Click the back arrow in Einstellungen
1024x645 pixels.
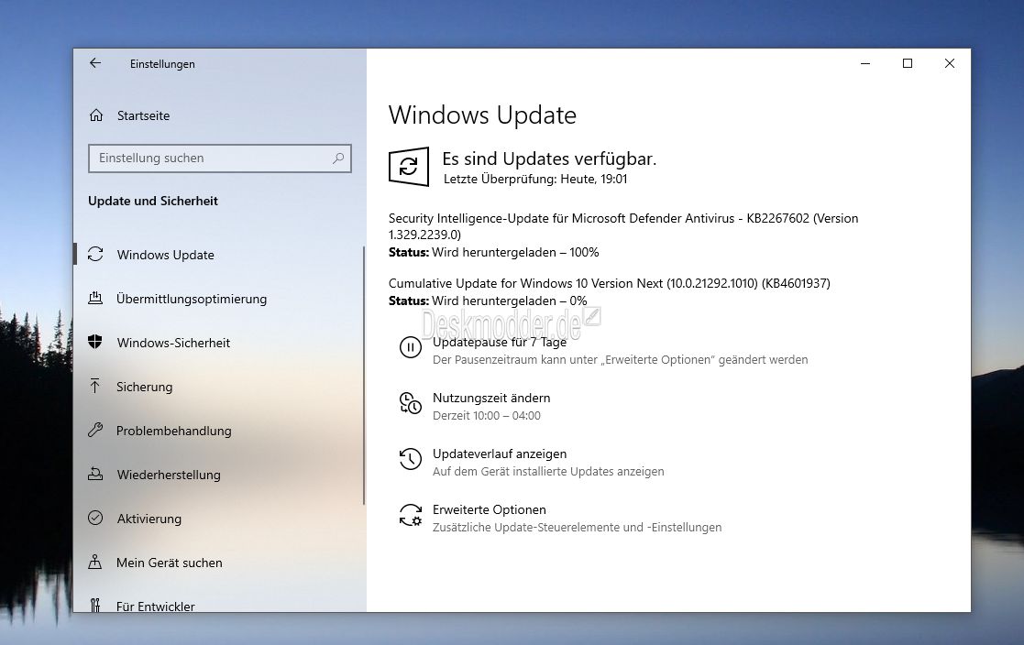click(95, 63)
